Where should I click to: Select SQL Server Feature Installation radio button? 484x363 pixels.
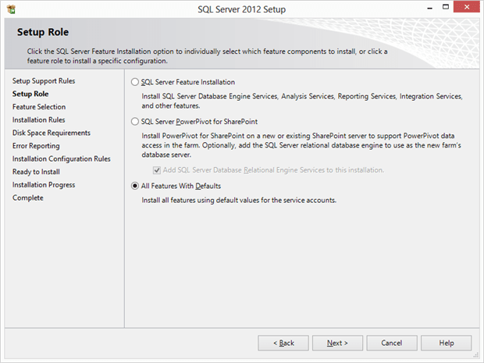coord(135,82)
